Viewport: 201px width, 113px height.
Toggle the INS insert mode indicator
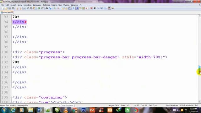click(197, 105)
